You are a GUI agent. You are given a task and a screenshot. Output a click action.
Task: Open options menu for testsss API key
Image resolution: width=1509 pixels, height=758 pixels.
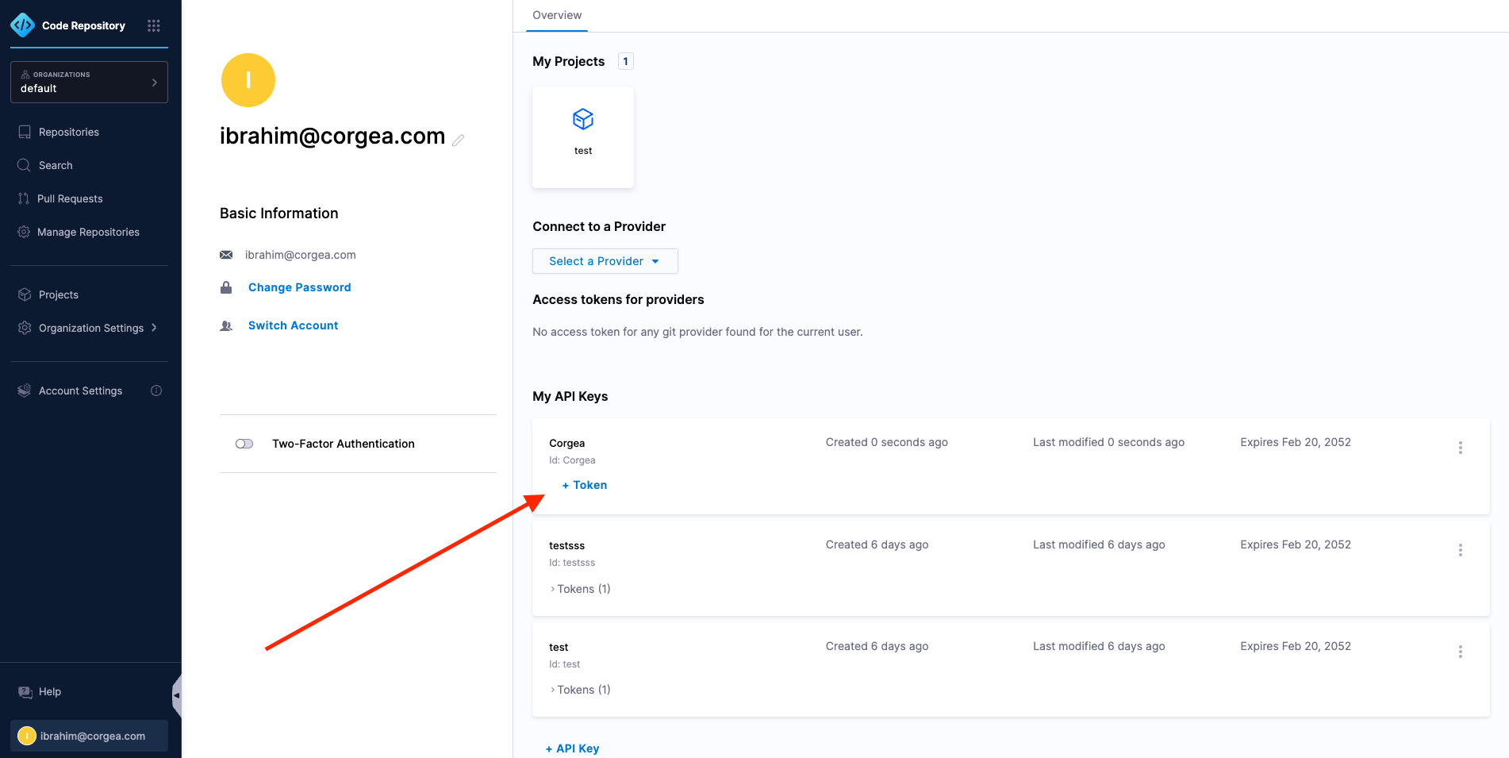1460,550
